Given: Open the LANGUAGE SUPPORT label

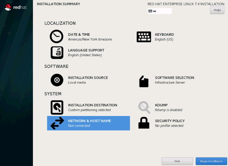Looking at the screenshot, I should (x=86, y=50).
